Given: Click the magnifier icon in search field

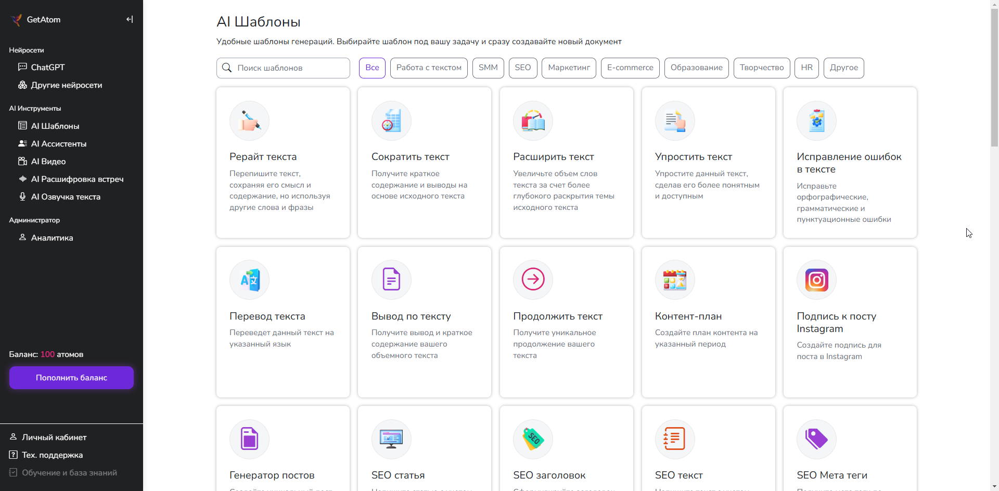Looking at the screenshot, I should click(227, 68).
